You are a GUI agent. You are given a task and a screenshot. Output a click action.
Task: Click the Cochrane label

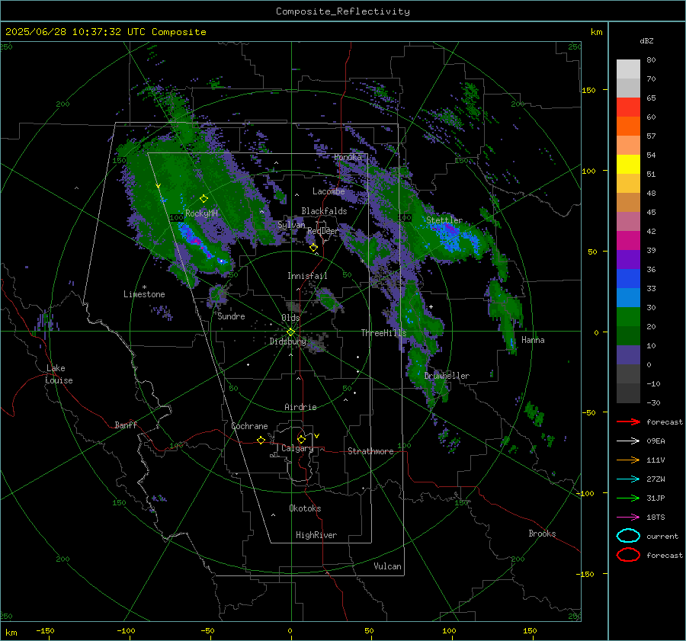click(x=249, y=426)
